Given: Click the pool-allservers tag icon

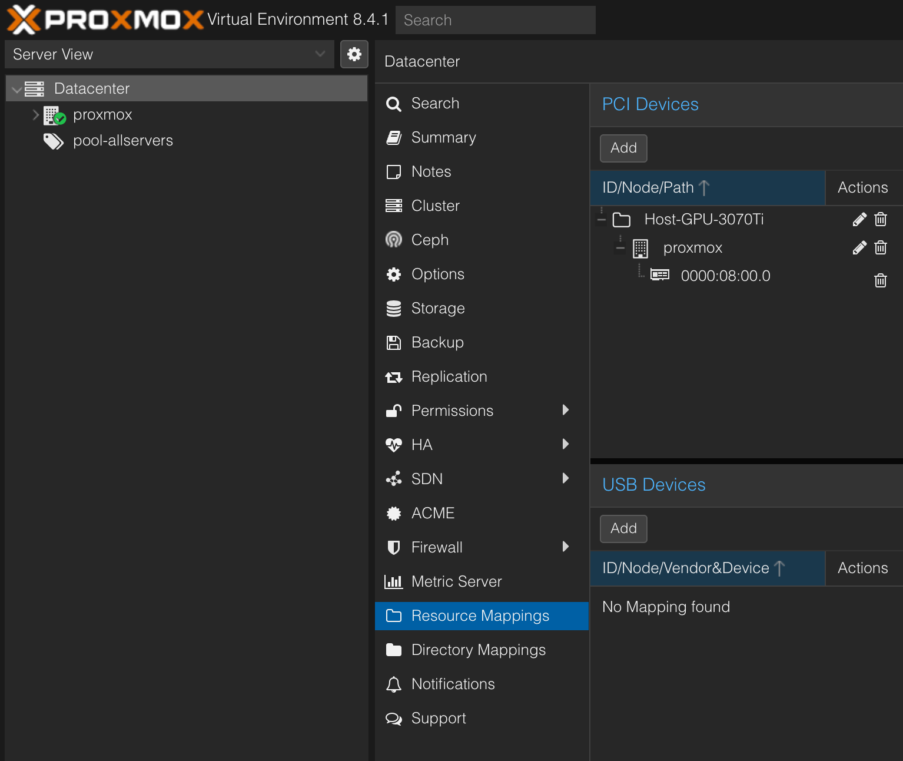Looking at the screenshot, I should [x=54, y=141].
